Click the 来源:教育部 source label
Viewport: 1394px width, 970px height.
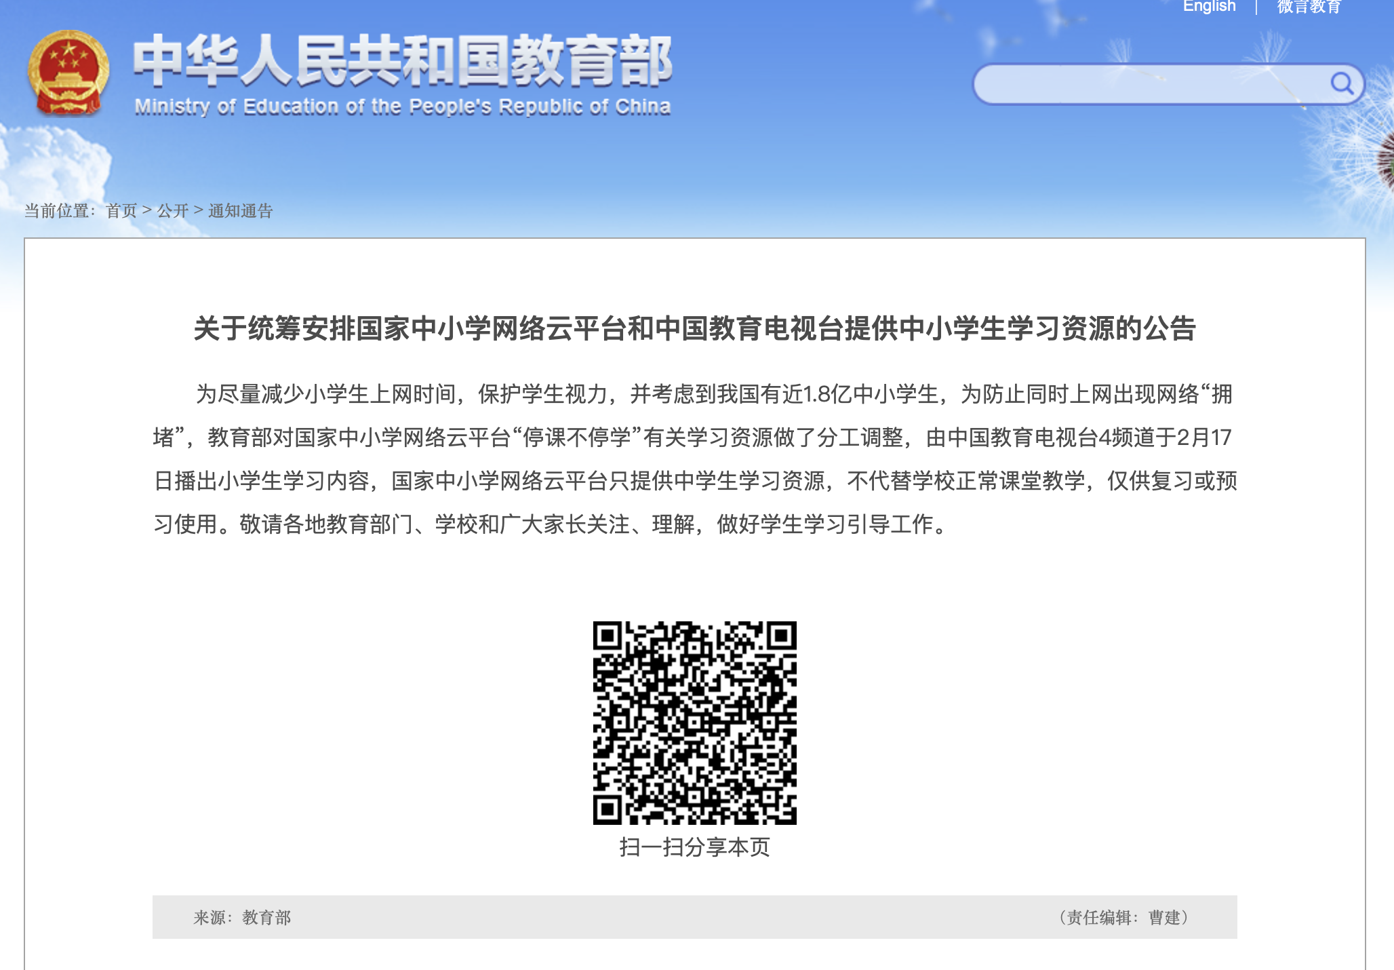pos(242,918)
